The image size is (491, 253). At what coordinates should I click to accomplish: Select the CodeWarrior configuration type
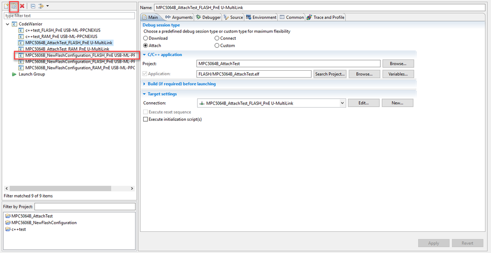tap(31, 24)
